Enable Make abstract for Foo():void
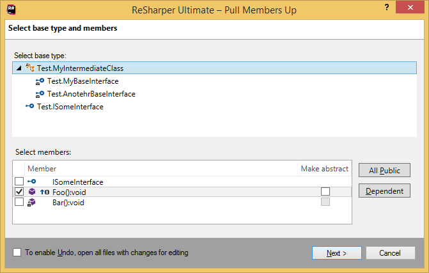The width and height of the screenshot is (429, 273). 325,192
